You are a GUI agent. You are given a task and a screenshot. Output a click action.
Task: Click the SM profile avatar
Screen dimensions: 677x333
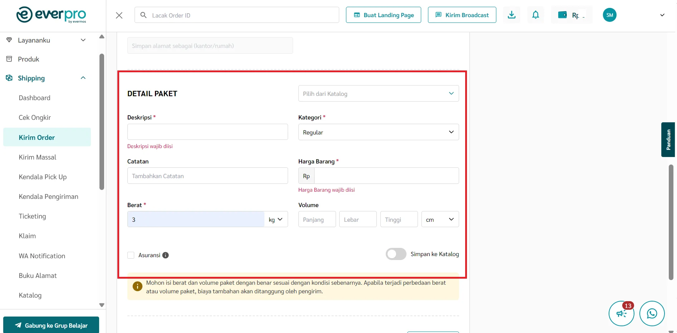[x=609, y=15]
